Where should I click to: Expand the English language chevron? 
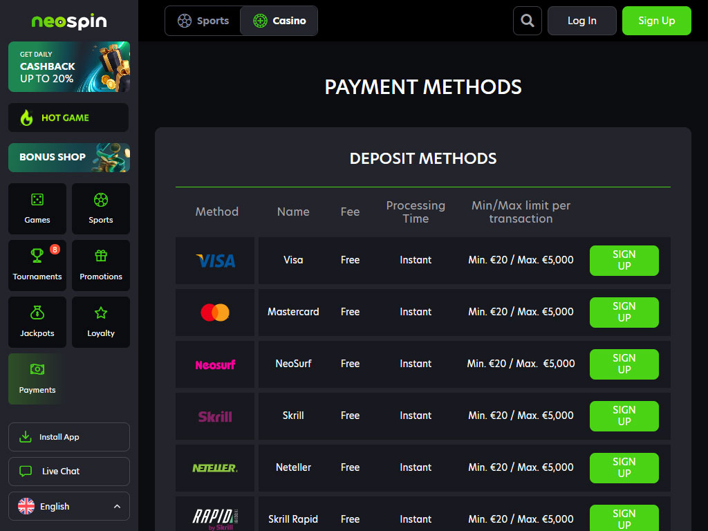(117, 506)
